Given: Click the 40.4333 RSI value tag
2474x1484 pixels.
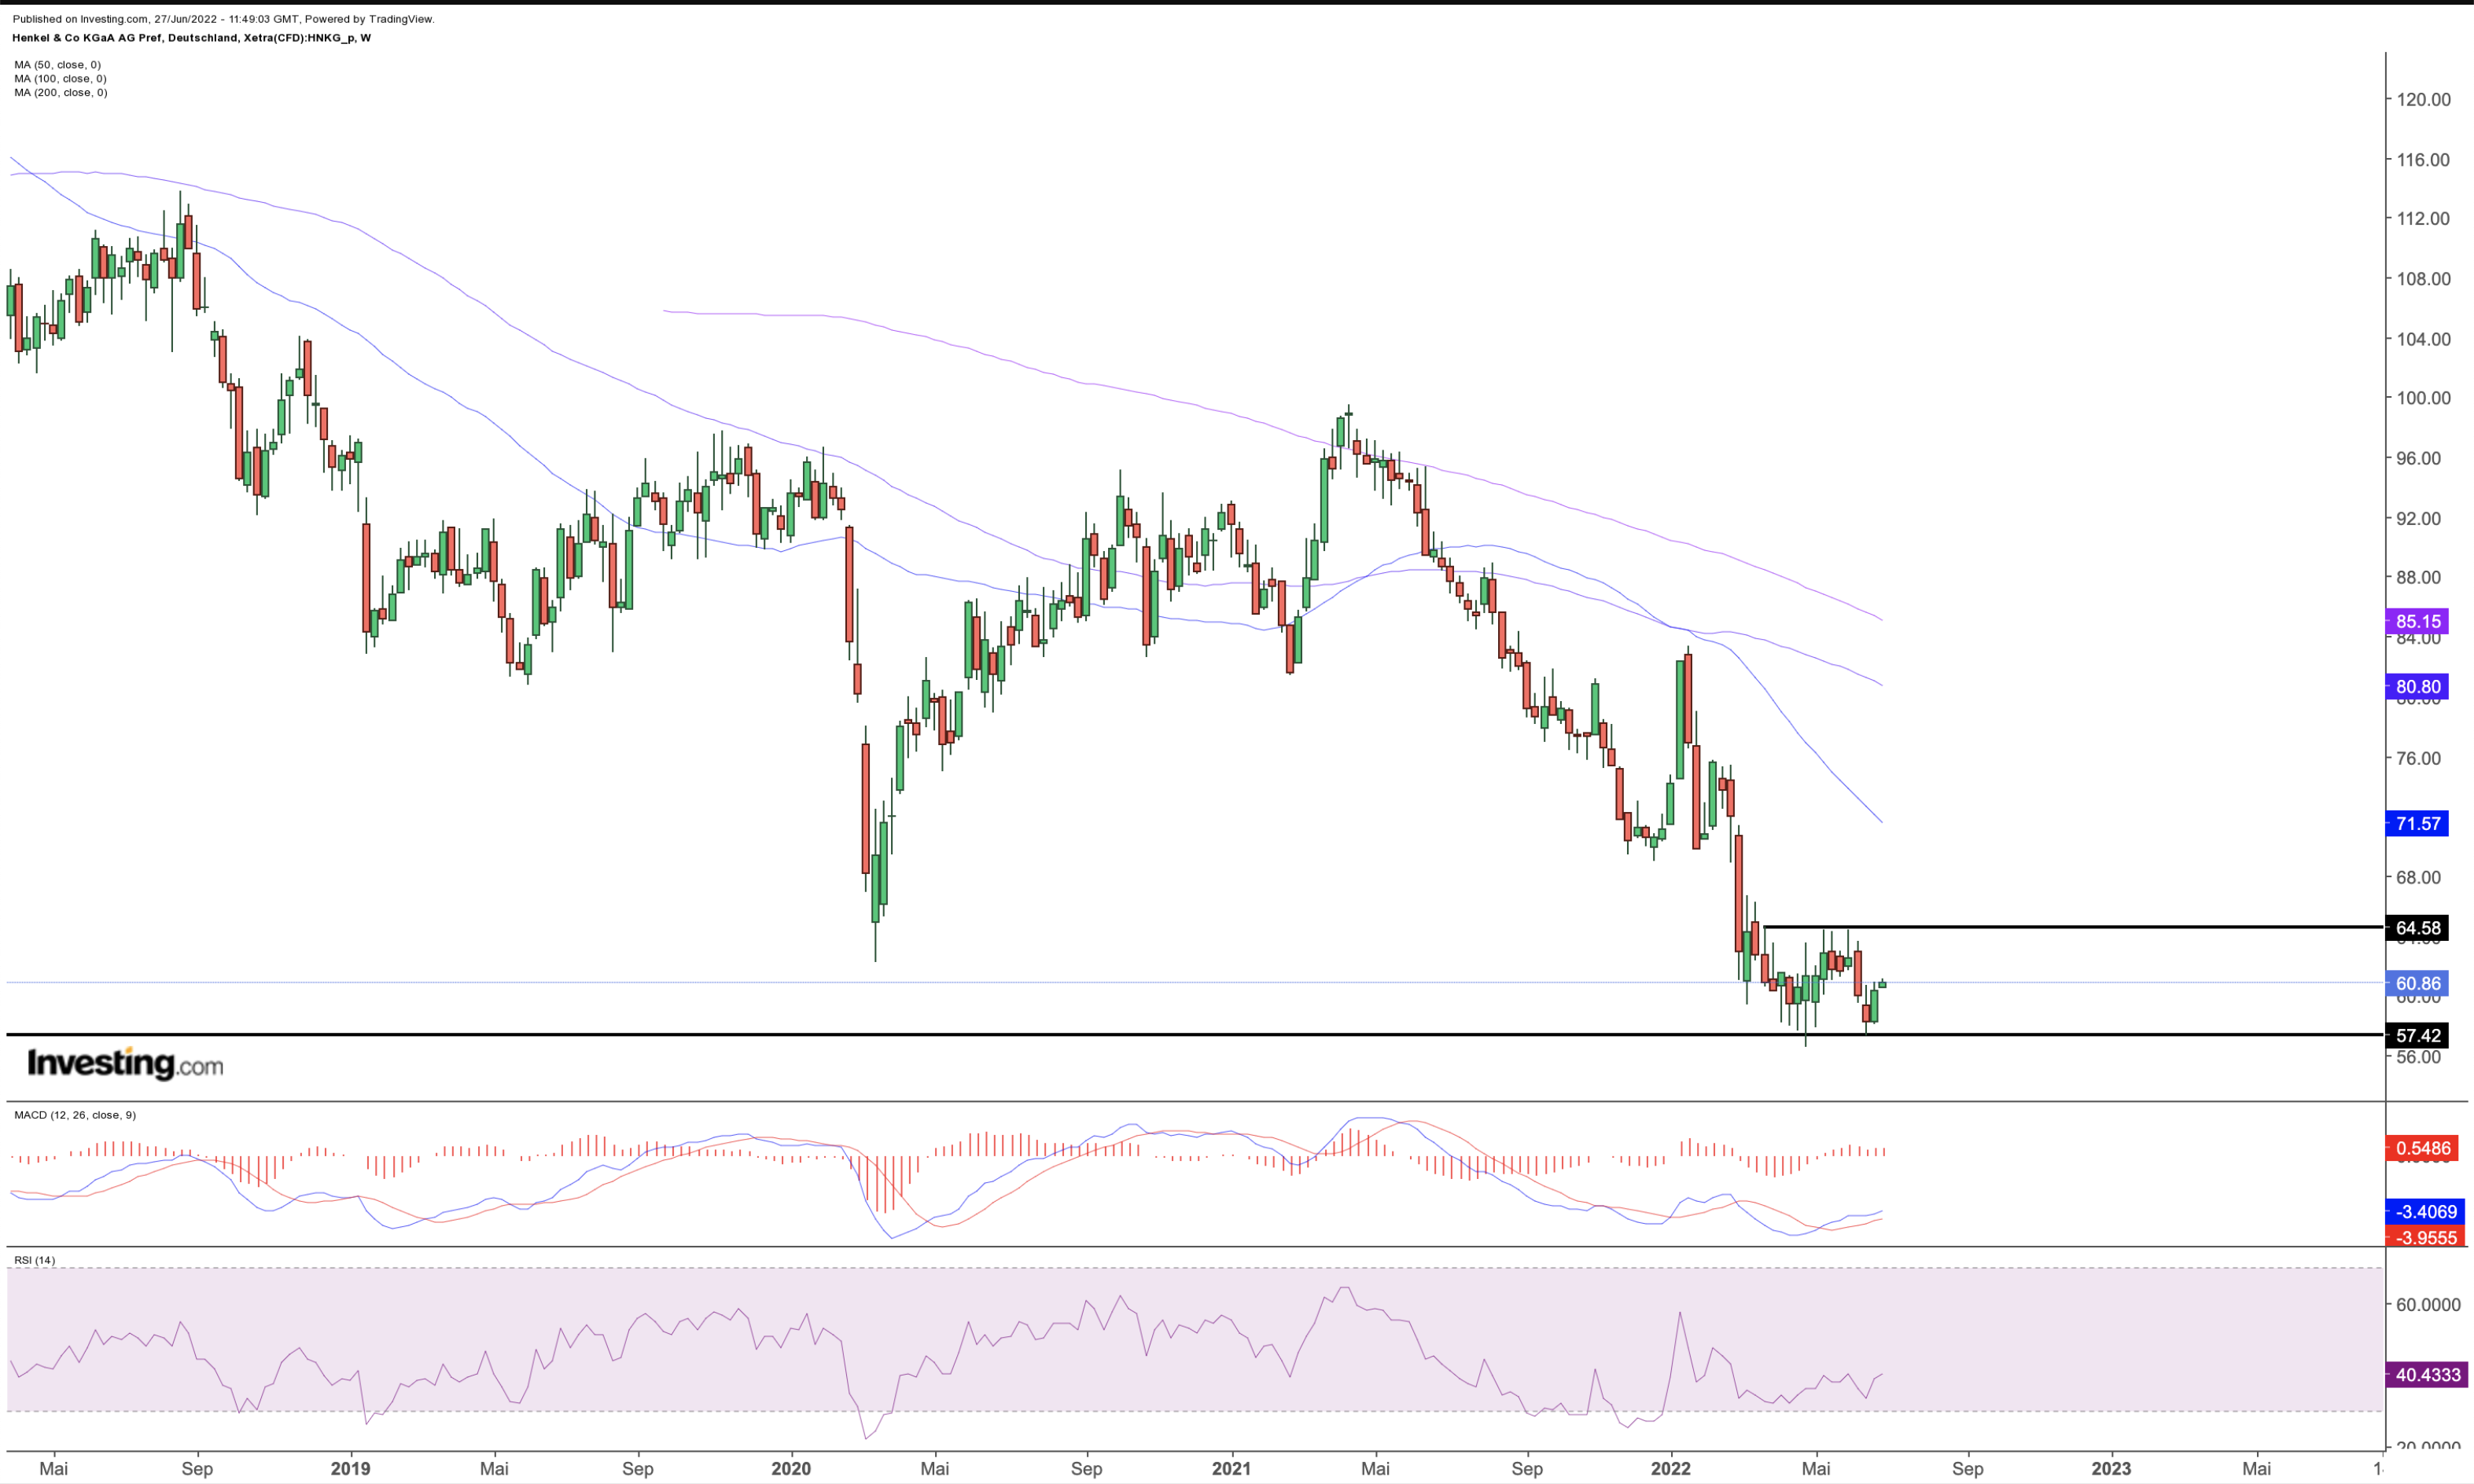Looking at the screenshot, I should (x=2426, y=1375).
